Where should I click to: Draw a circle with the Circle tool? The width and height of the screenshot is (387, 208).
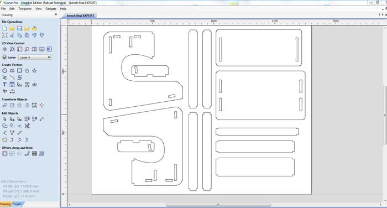[x=4, y=71]
